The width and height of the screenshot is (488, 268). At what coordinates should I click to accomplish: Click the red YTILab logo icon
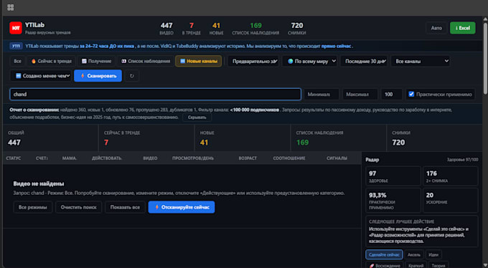[16, 28]
